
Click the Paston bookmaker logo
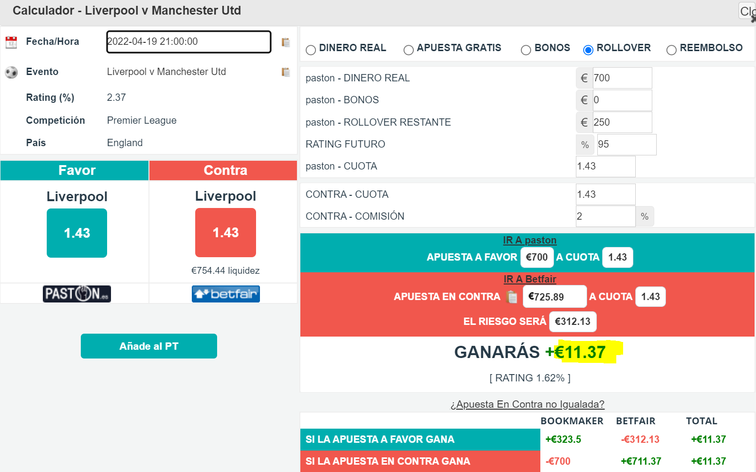tap(77, 294)
